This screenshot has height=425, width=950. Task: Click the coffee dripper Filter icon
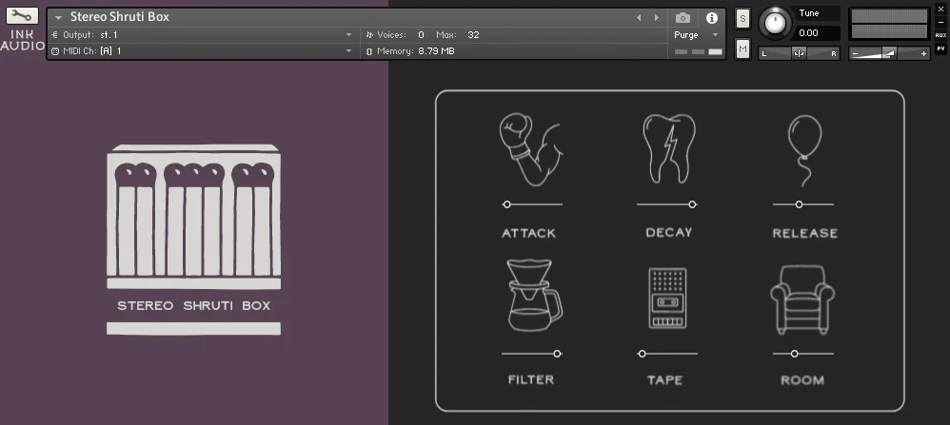(534, 295)
